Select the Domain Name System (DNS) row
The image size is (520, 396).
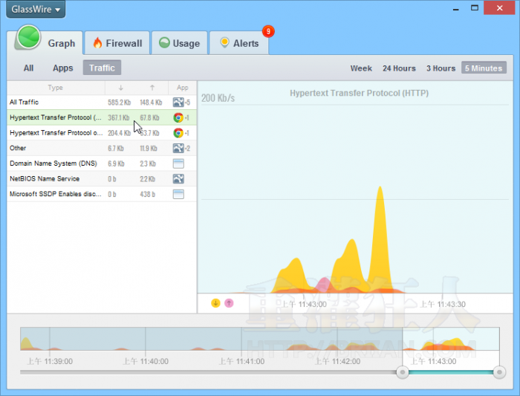pyautogui.click(x=55, y=163)
